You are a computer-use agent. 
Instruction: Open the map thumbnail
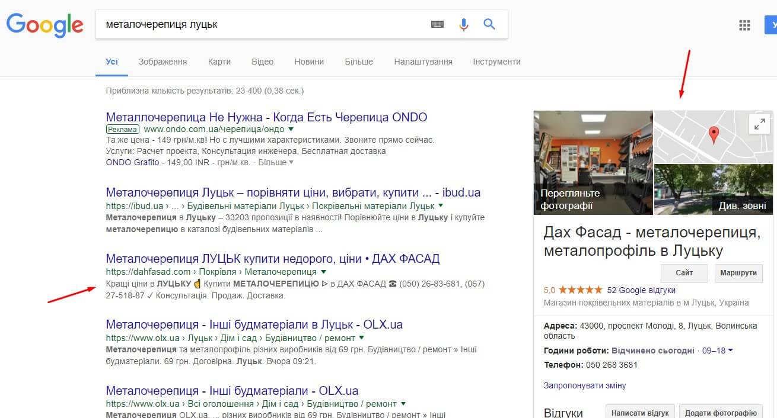(x=714, y=137)
